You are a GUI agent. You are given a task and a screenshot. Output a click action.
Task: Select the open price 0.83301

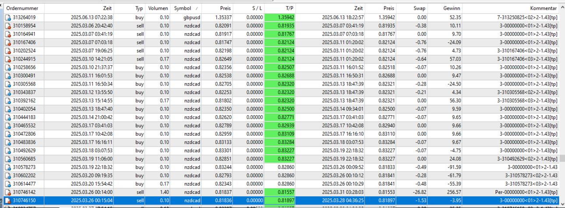point(223,150)
